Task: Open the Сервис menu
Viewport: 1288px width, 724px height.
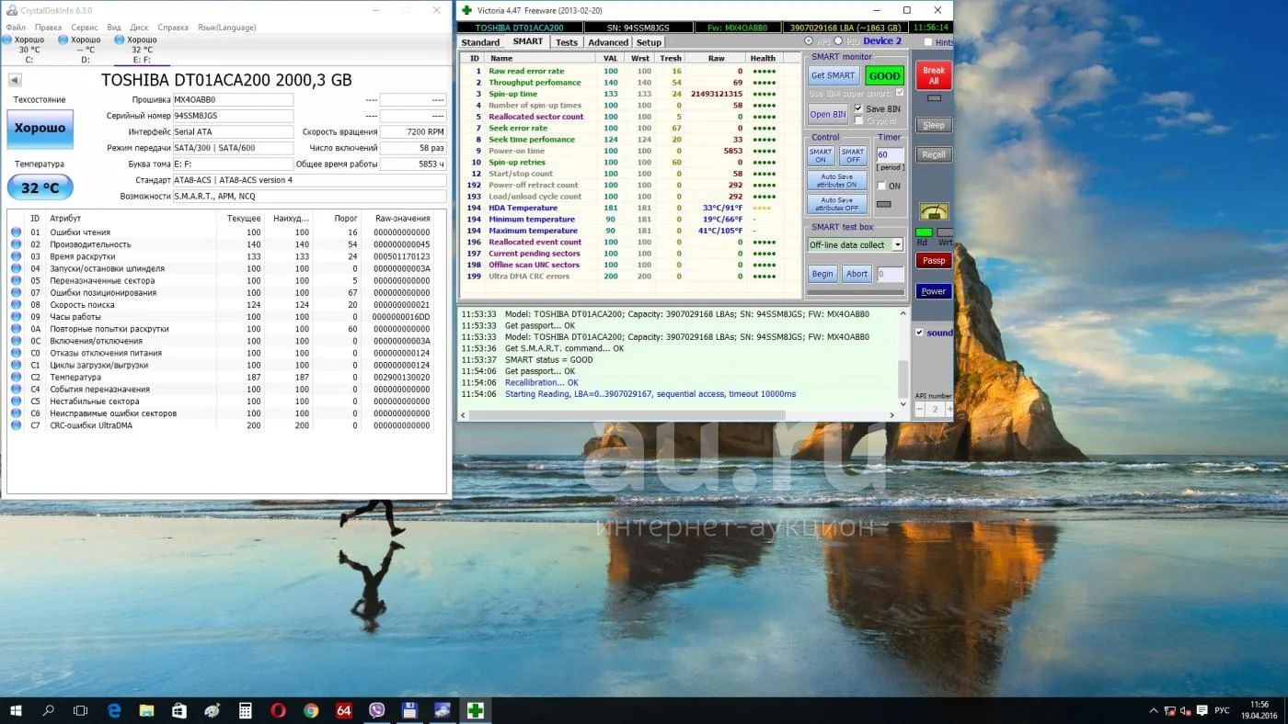Action: (85, 28)
